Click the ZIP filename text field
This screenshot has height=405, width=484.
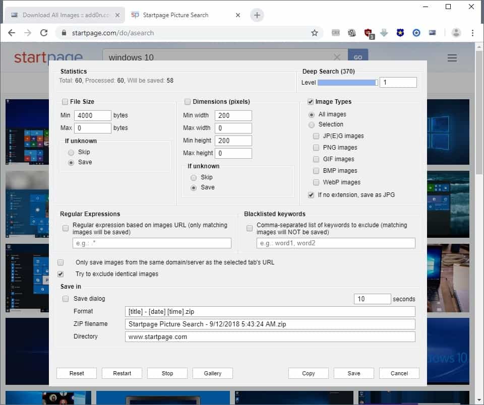270,324
